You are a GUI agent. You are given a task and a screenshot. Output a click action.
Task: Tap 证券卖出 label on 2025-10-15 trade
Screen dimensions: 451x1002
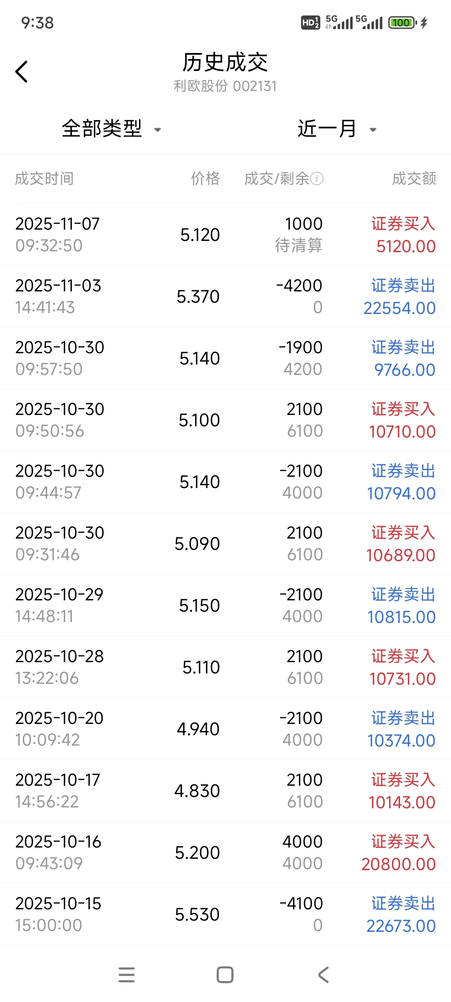coord(403,903)
